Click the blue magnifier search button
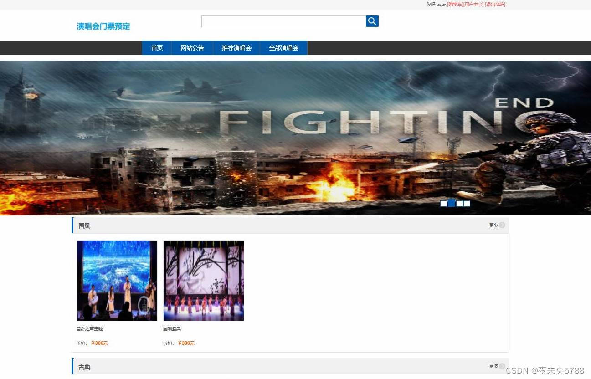The height and width of the screenshot is (379, 591). pyautogui.click(x=372, y=21)
